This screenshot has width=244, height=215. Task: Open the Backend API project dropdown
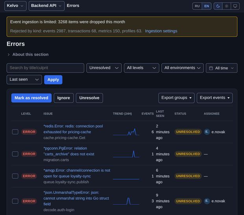pos(46,6)
